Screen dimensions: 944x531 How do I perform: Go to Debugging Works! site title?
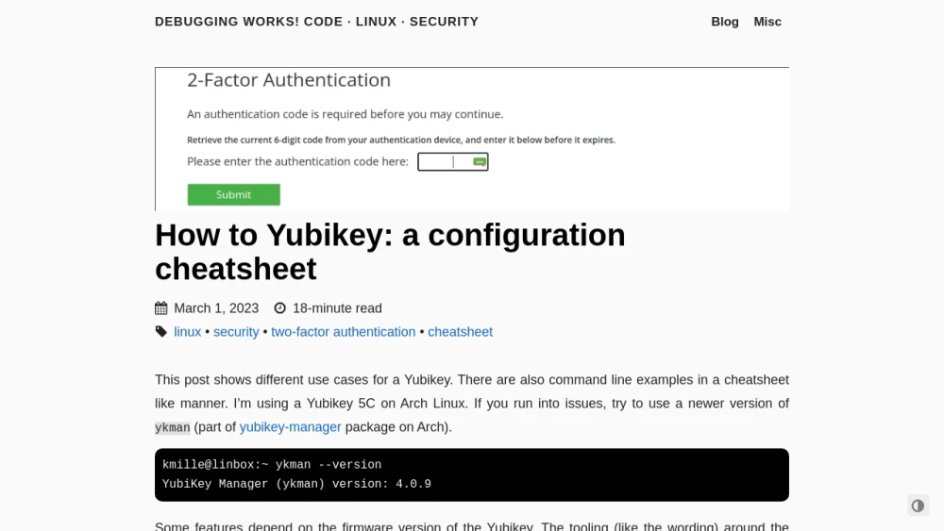(x=316, y=22)
